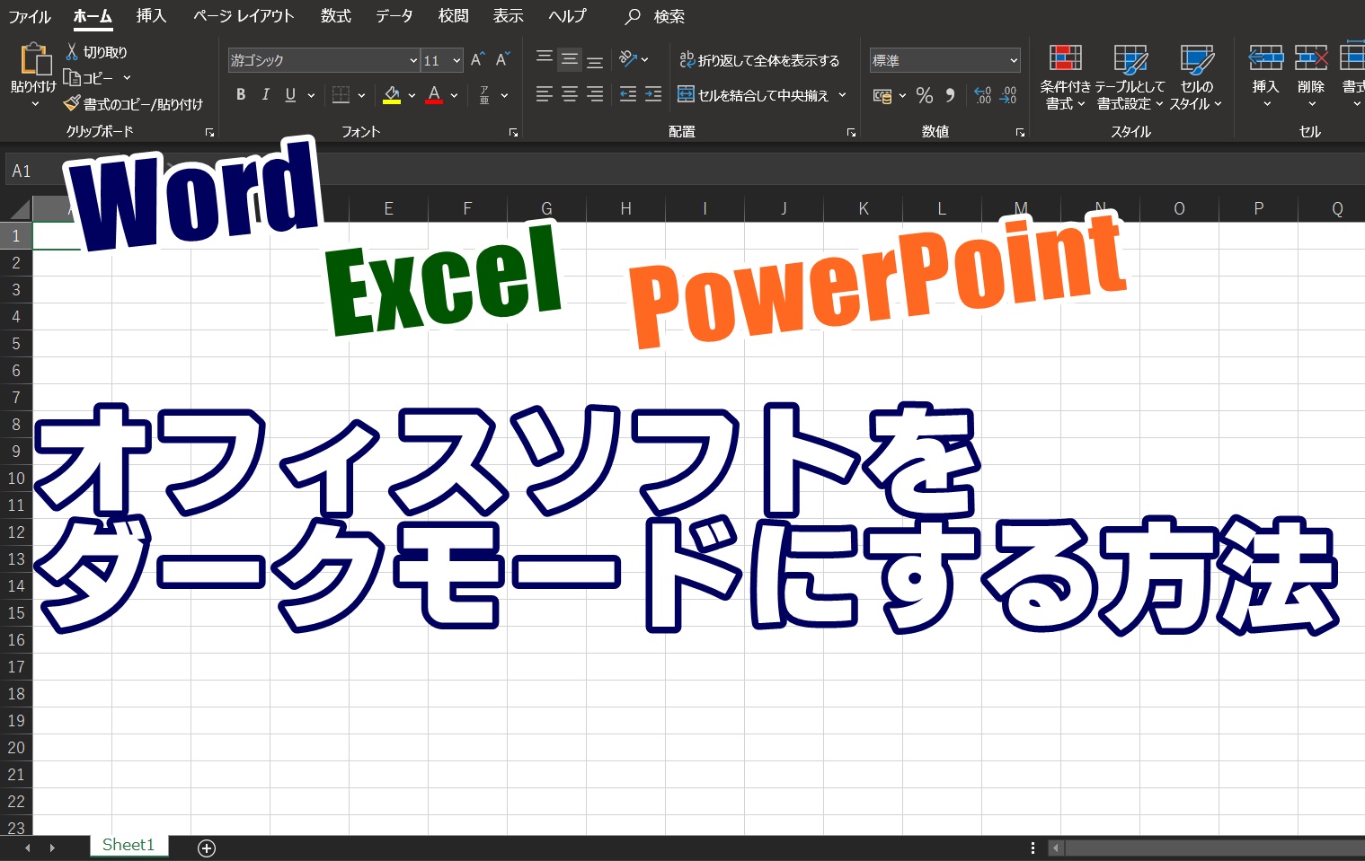Open Conditional Formatting (条件付き書式)
This screenshot has width=1365, height=861.
coord(1066,77)
